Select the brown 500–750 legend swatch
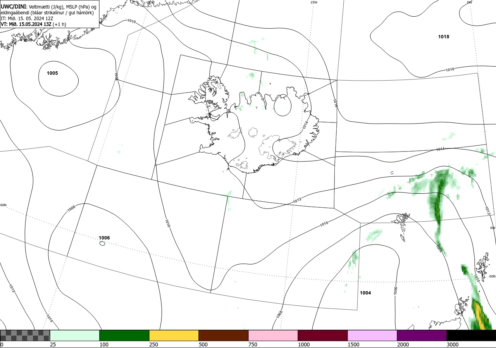This screenshot has width=496, height=348. point(224,335)
